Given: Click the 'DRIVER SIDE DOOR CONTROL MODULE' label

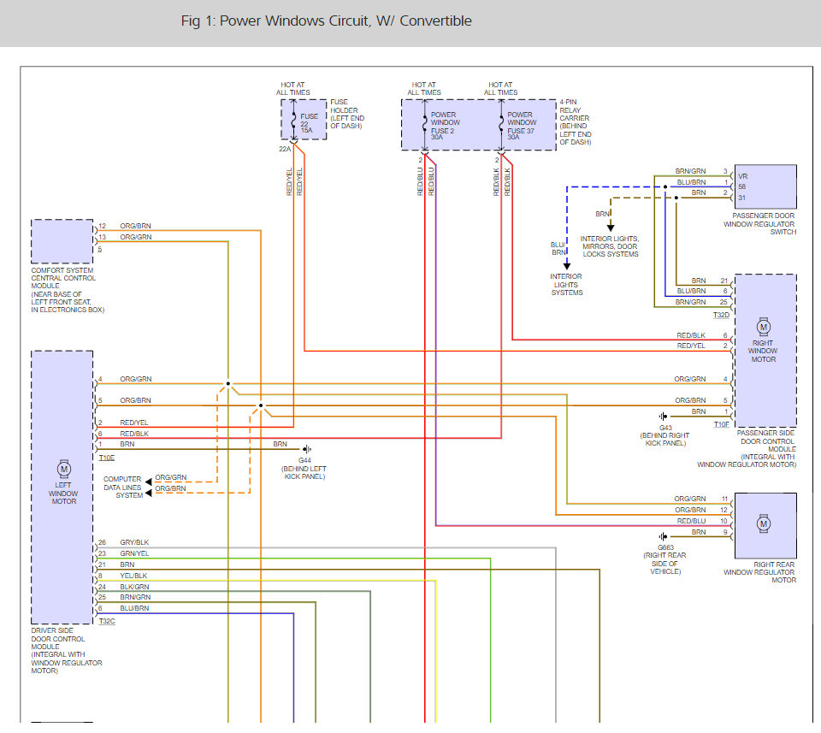Looking at the screenshot, I should (x=67, y=650).
